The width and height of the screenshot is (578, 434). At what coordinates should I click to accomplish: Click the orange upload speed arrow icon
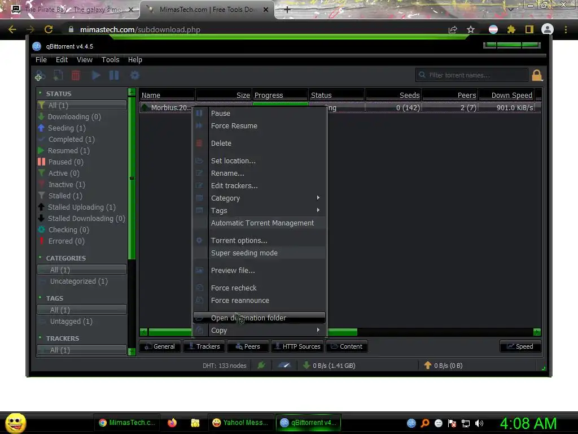click(x=428, y=366)
